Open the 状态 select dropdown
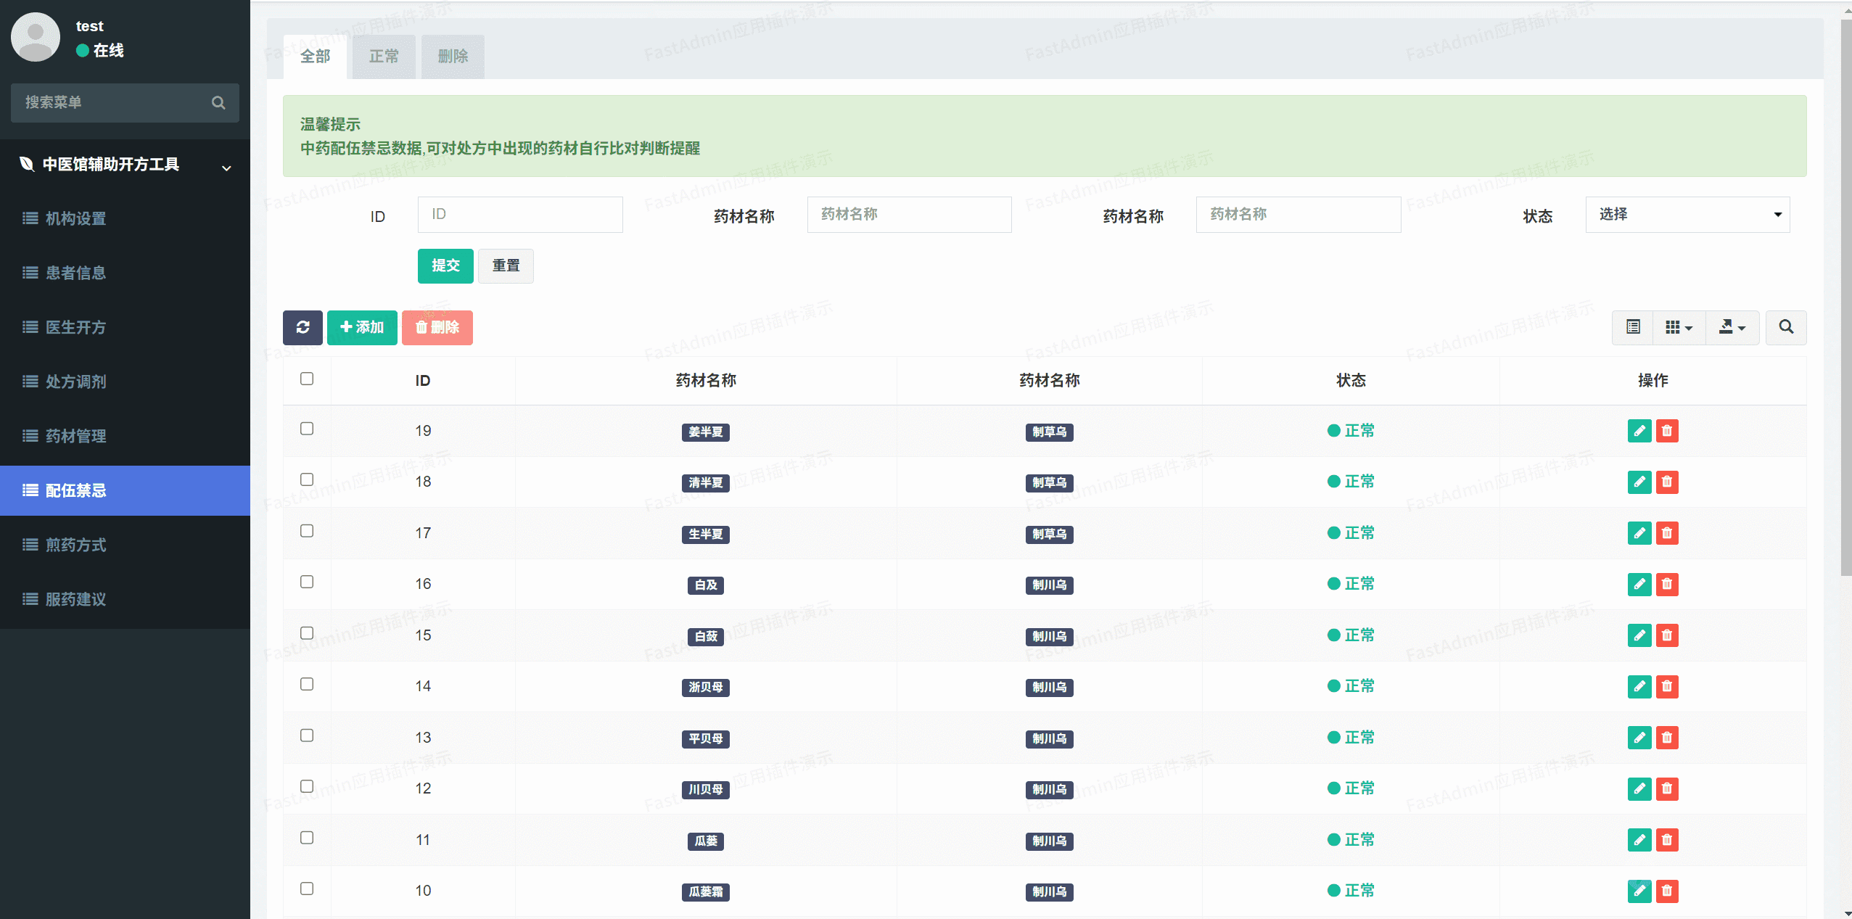Screen dimensions: 1852x919 coord(1687,215)
